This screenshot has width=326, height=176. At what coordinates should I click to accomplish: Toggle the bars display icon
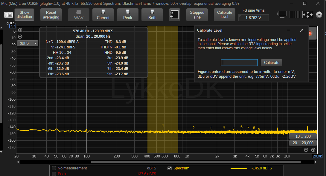pyautogui.click(x=295, y=15)
